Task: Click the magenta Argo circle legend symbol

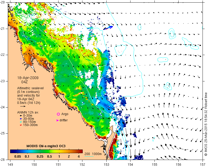Action: [x=58, y=114]
